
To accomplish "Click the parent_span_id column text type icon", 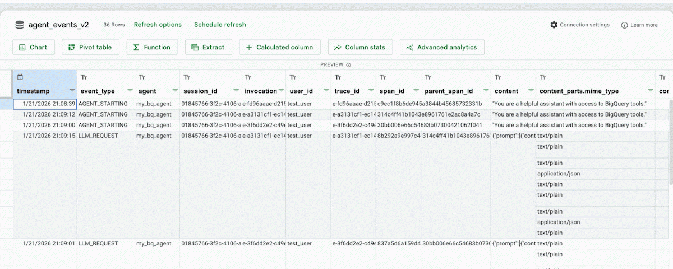I will click(x=427, y=77).
